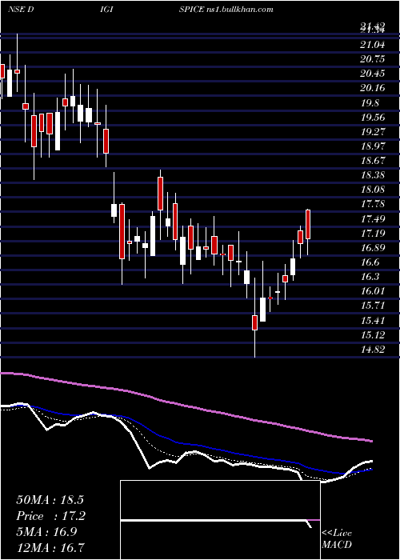400x560 pixels.
Task: Click inside the MACD inset panel
Action: click(220, 520)
